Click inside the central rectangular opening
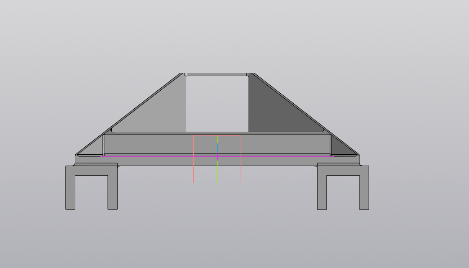Screen dimensions: 469x268 (217, 103)
